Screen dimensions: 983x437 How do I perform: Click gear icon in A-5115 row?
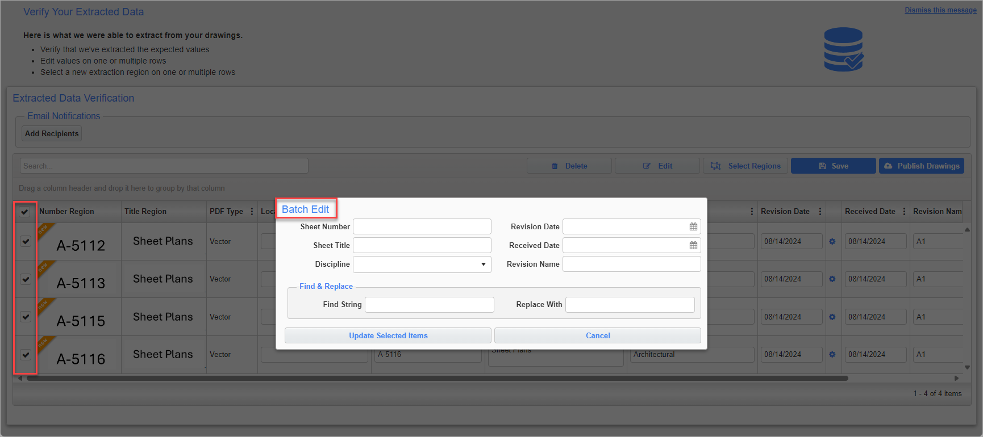coord(832,317)
